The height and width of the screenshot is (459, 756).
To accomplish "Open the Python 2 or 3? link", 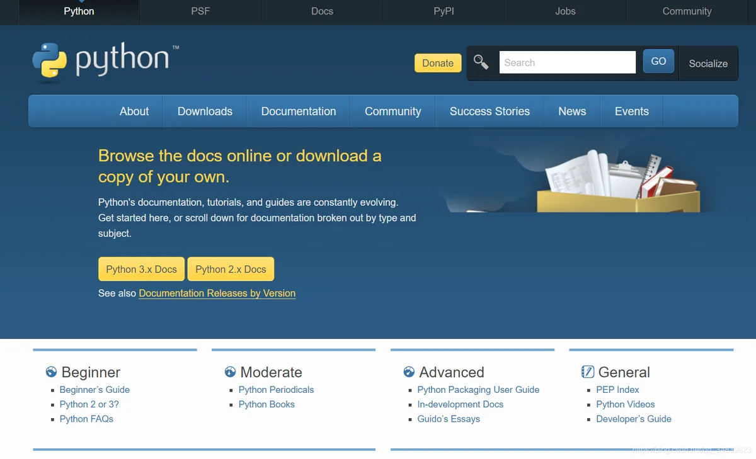I will point(89,404).
